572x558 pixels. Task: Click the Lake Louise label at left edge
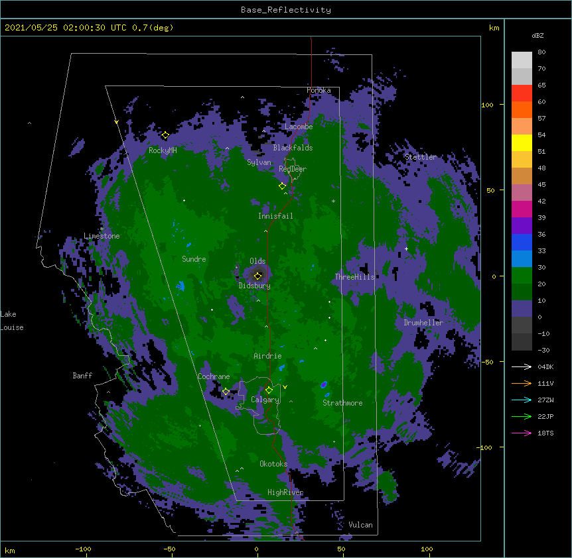(x=12, y=321)
